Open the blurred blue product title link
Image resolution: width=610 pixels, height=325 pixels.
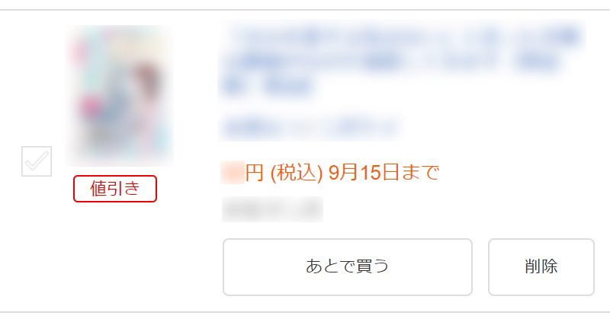click(403, 60)
